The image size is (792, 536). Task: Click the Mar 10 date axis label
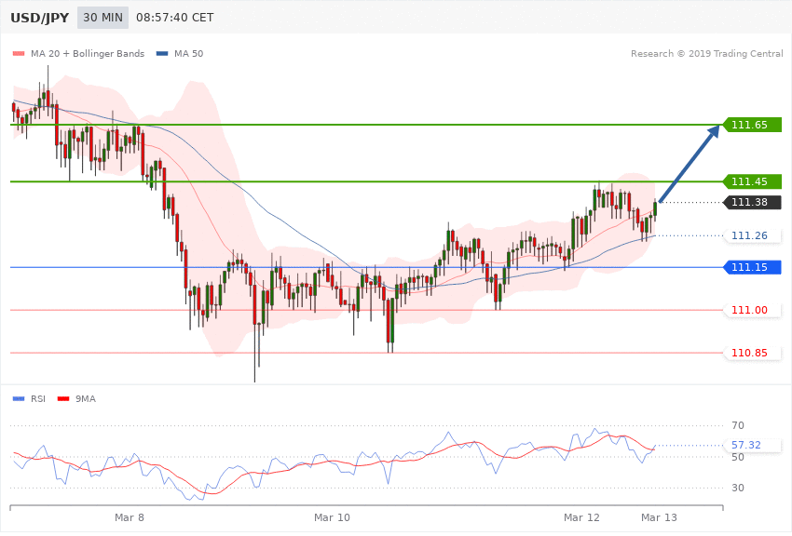(332, 517)
